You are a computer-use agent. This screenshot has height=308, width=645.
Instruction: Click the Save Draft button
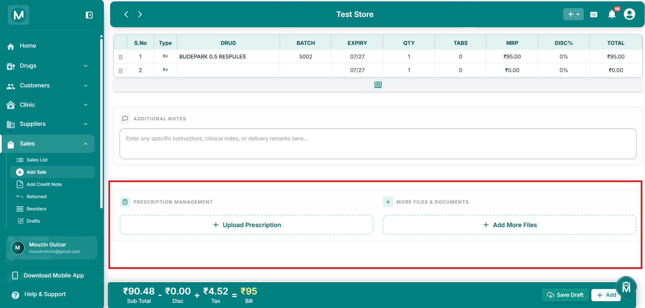[x=565, y=295]
